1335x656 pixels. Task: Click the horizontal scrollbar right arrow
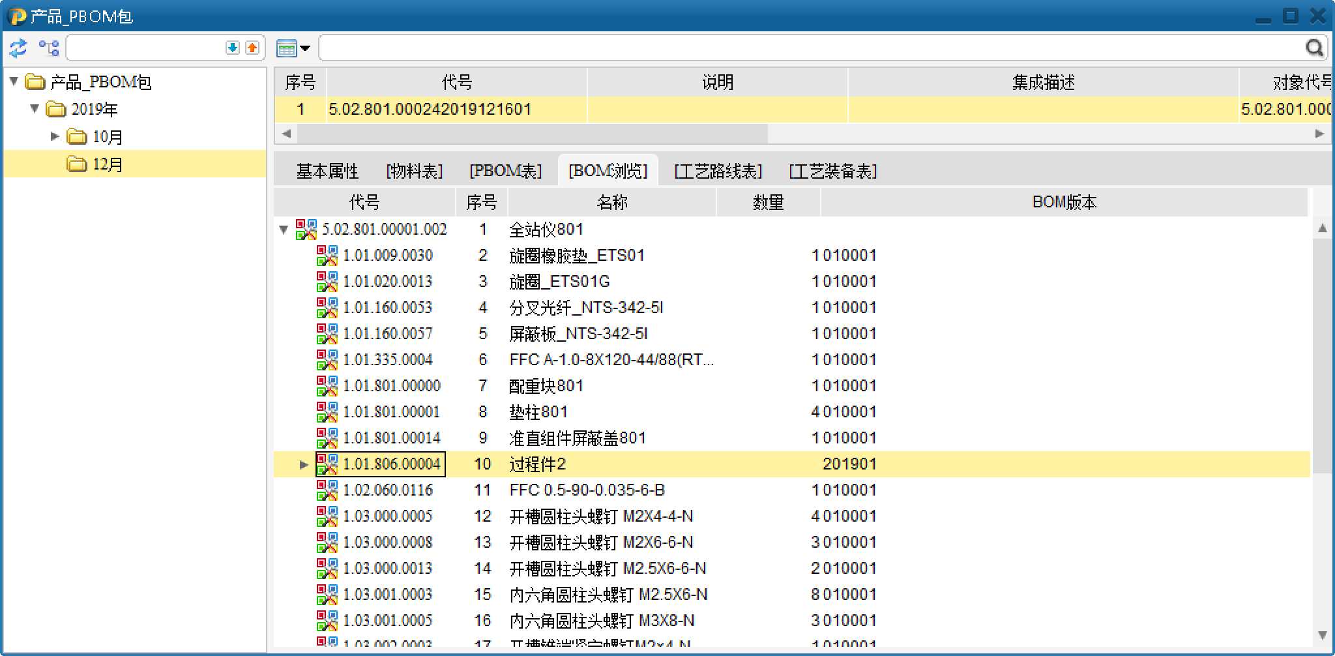(x=1319, y=134)
